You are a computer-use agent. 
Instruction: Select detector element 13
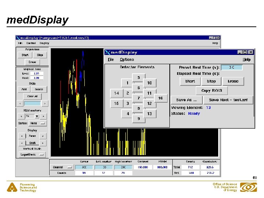click(150, 114)
